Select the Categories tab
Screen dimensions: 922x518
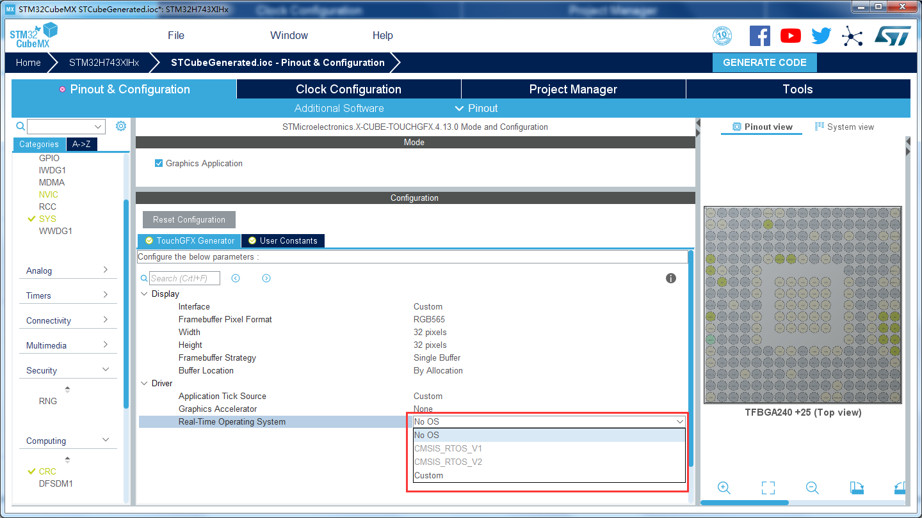[x=39, y=145]
